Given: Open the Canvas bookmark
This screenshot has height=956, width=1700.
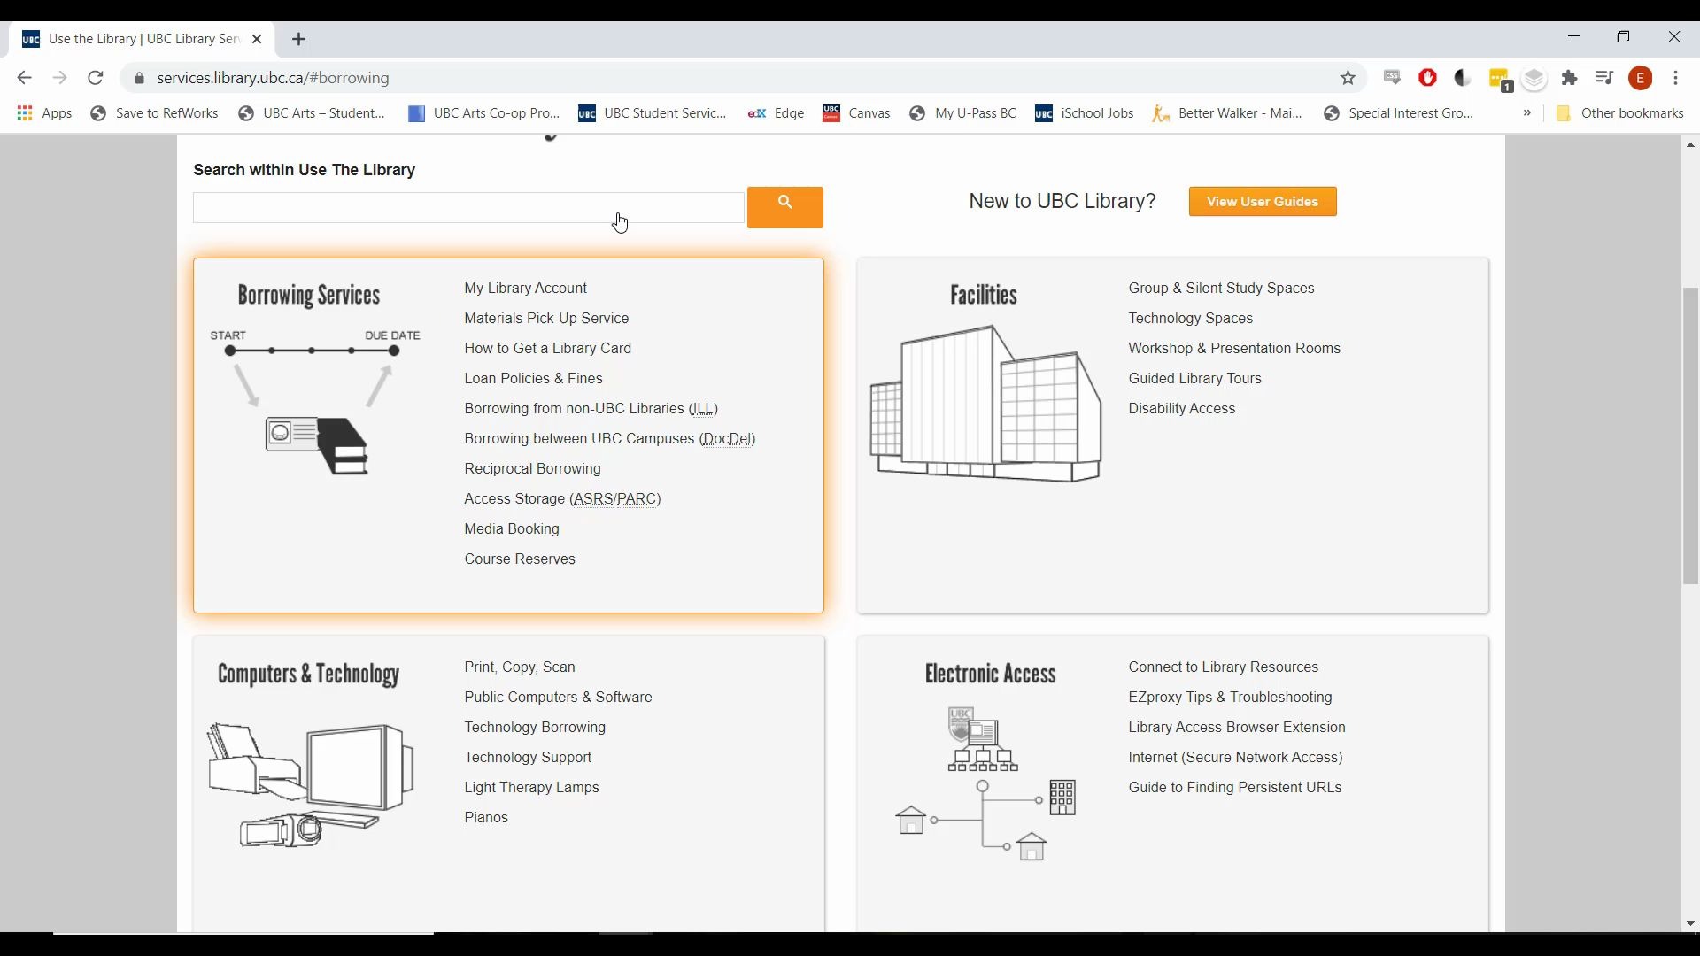Looking at the screenshot, I should point(856,113).
